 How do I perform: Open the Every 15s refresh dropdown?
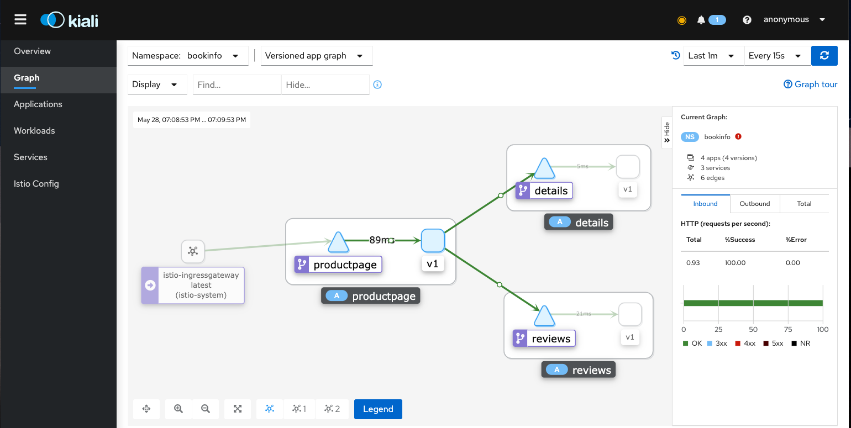[x=778, y=56]
